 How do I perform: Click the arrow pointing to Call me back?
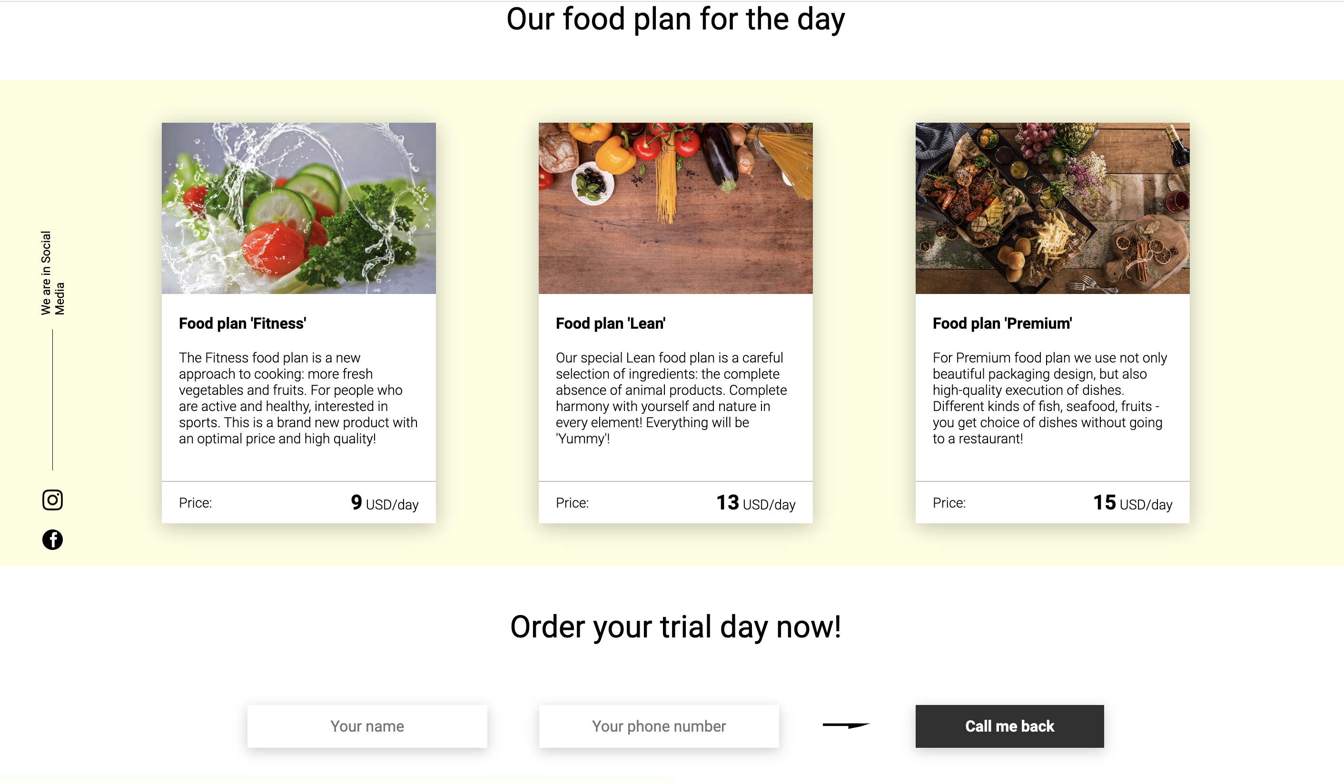(x=846, y=725)
